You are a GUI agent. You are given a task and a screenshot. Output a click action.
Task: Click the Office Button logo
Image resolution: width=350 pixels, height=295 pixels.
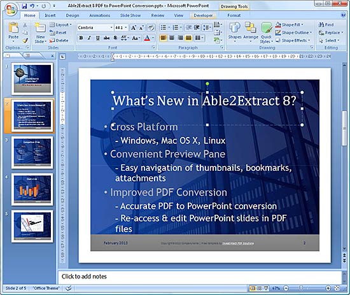coord(11,9)
